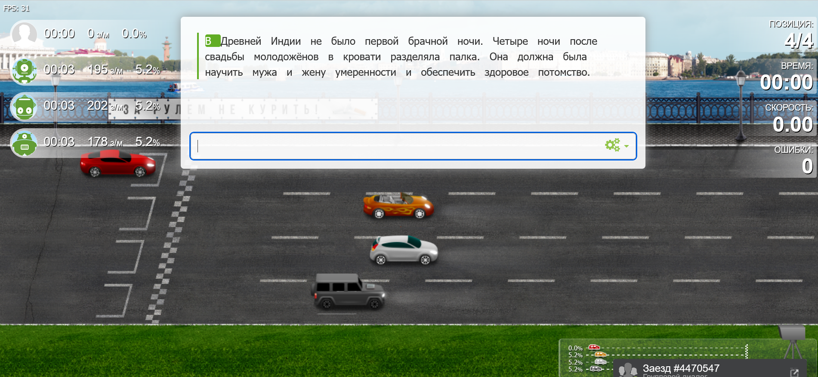Click the word 'обеспечить' in passage
This screenshot has width=818, height=377.
coord(448,72)
